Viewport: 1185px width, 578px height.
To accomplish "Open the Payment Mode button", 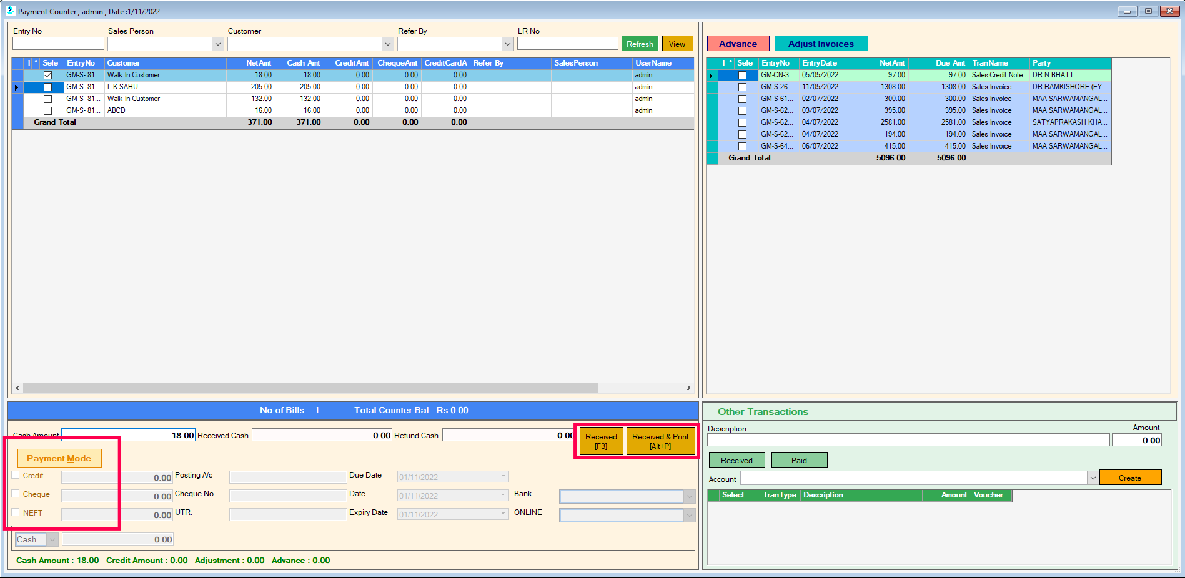I will pyautogui.click(x=59, y=458).
